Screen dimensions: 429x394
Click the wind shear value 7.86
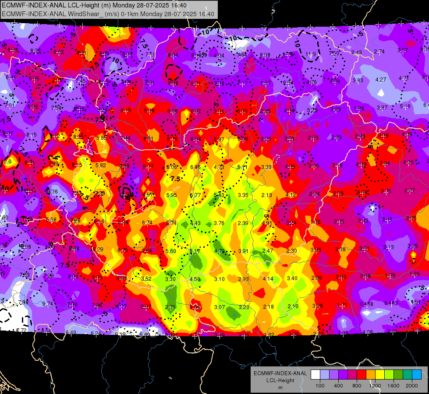click(97, 306)
